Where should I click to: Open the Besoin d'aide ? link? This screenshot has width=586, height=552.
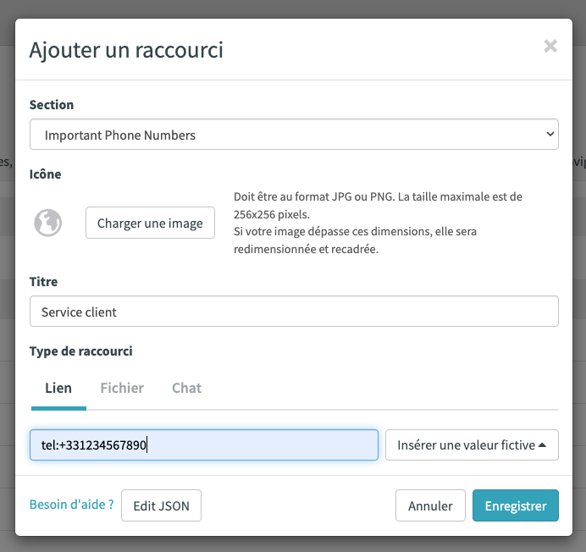(72, 505)
